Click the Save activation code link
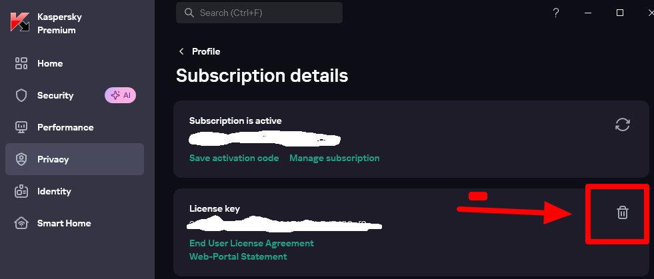 pyautogui.click(x=234, y=158)
